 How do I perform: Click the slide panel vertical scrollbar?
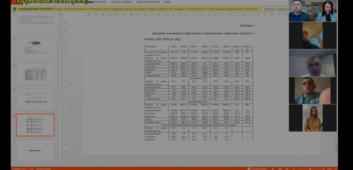pos(60,88)
